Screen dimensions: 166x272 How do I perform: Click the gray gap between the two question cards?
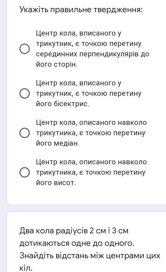click(83, 208)
